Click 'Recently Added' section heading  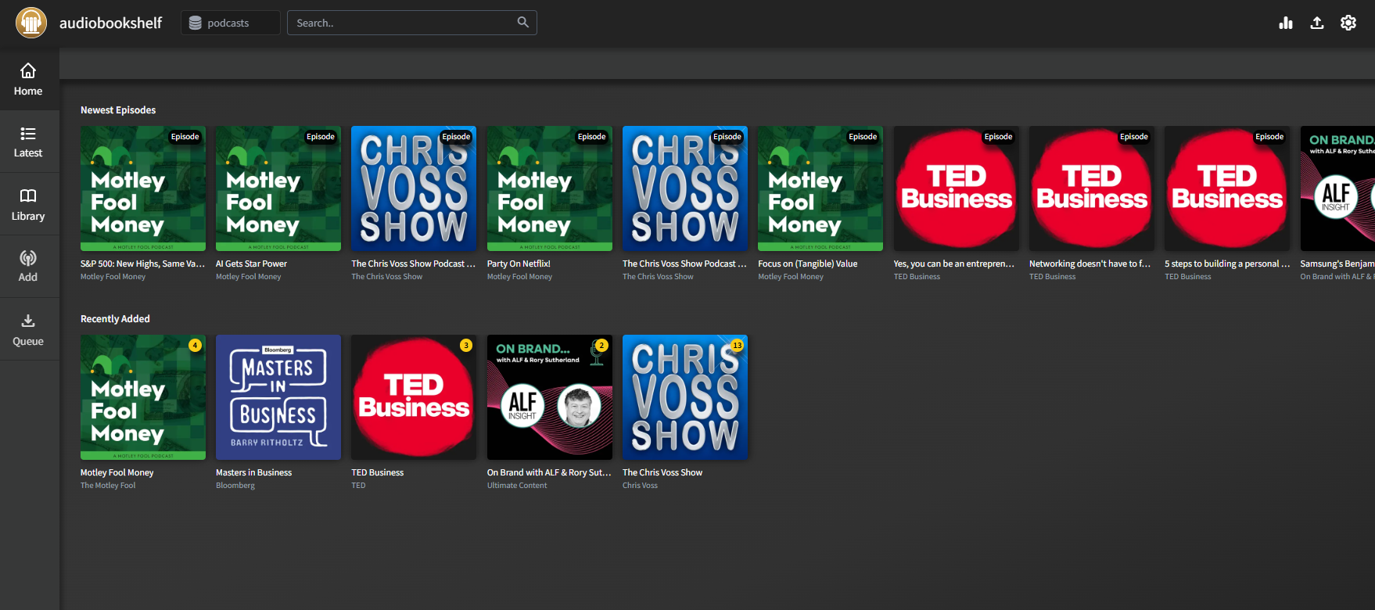(x=115, y=319)
